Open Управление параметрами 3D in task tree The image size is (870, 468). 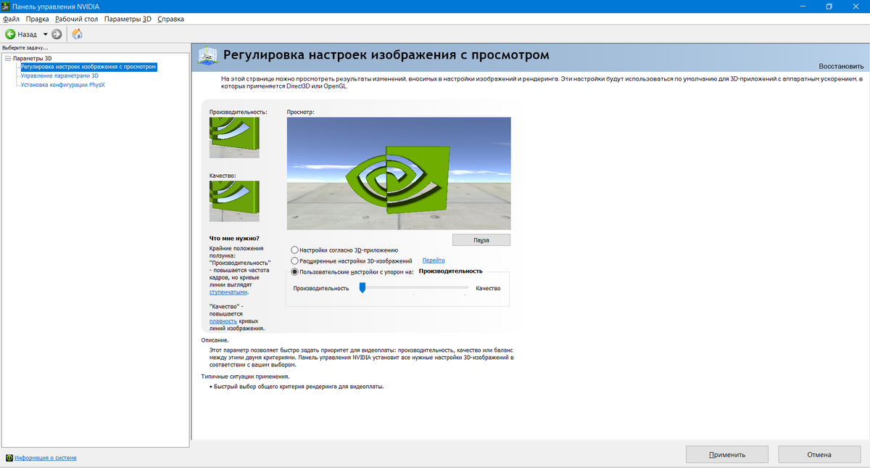pos(59,75)
